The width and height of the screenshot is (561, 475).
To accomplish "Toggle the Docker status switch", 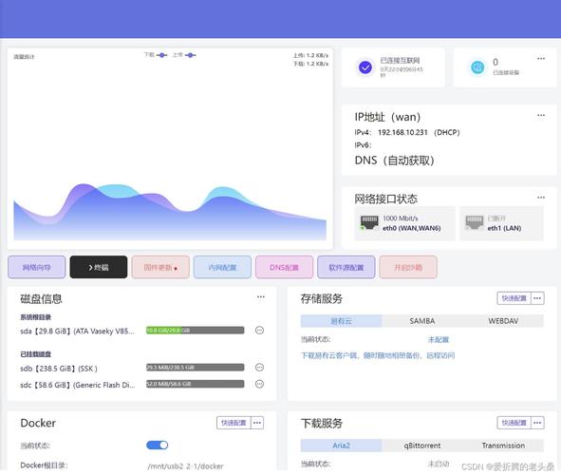I will (157, 445).
